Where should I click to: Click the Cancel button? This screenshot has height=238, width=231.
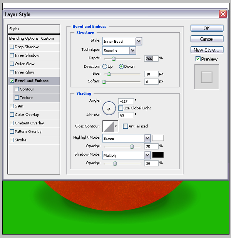(207, 39)
